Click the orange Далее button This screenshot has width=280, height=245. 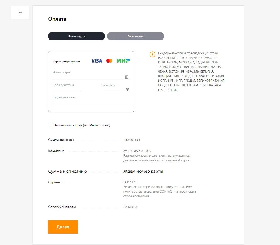pos(63,227)
